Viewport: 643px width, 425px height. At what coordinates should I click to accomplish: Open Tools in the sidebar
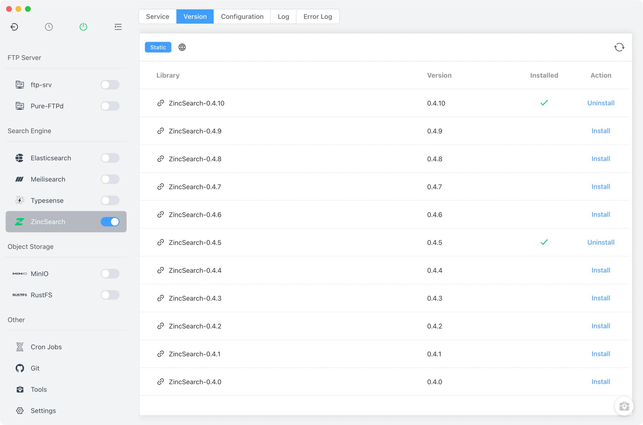pos(66,390)
